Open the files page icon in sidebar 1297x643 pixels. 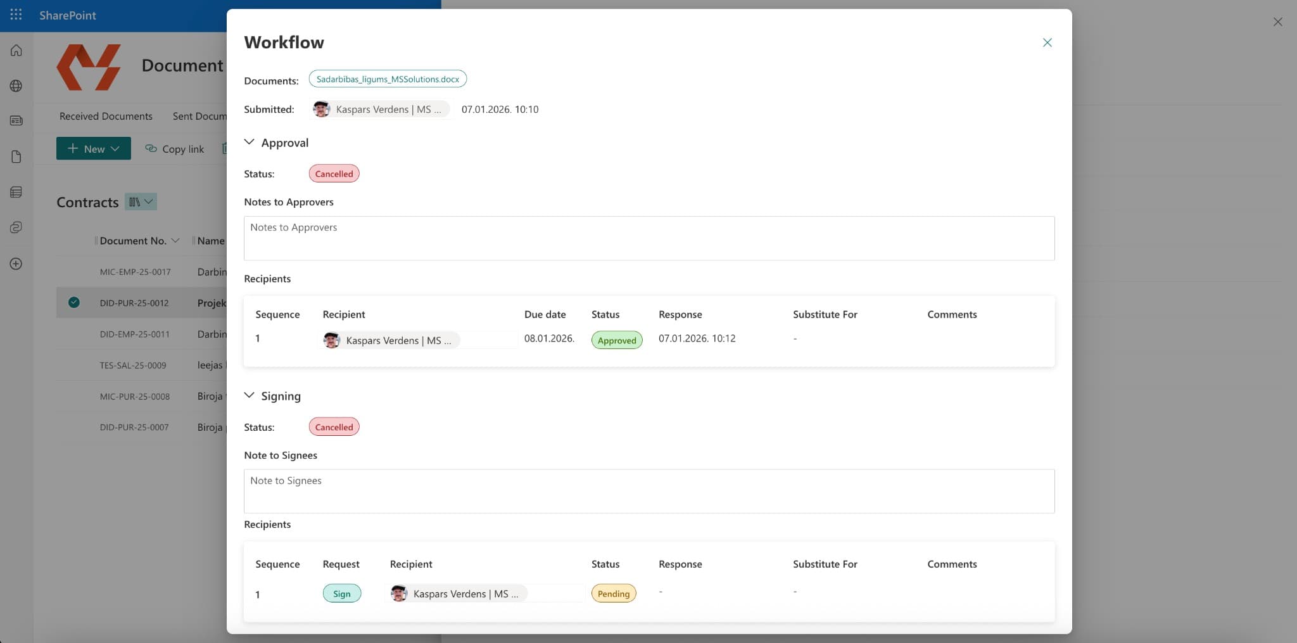click(16, 156)
